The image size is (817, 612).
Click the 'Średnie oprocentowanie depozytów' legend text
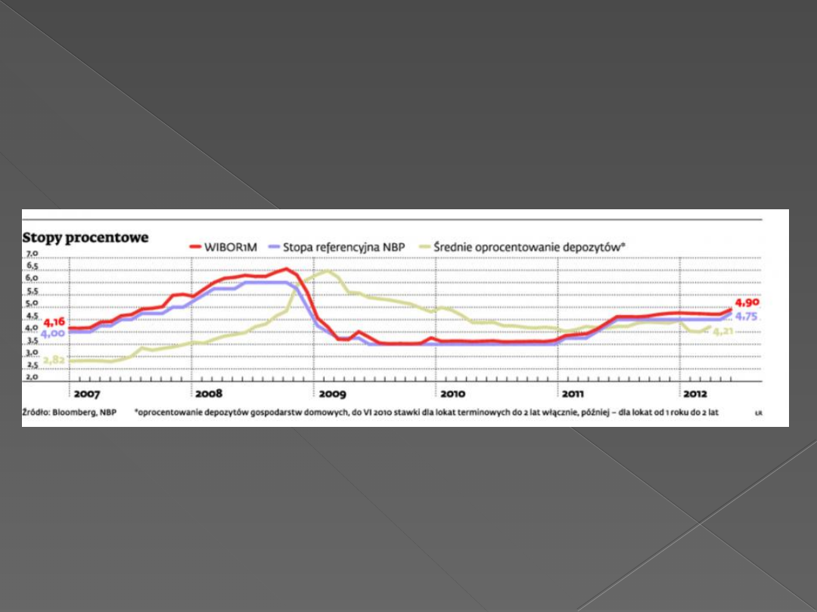[530, 246]
